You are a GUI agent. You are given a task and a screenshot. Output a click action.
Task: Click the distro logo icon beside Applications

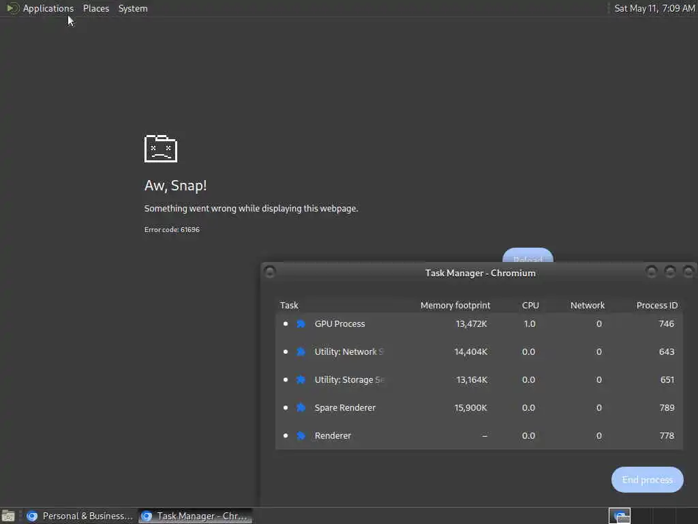click(12, 8)
